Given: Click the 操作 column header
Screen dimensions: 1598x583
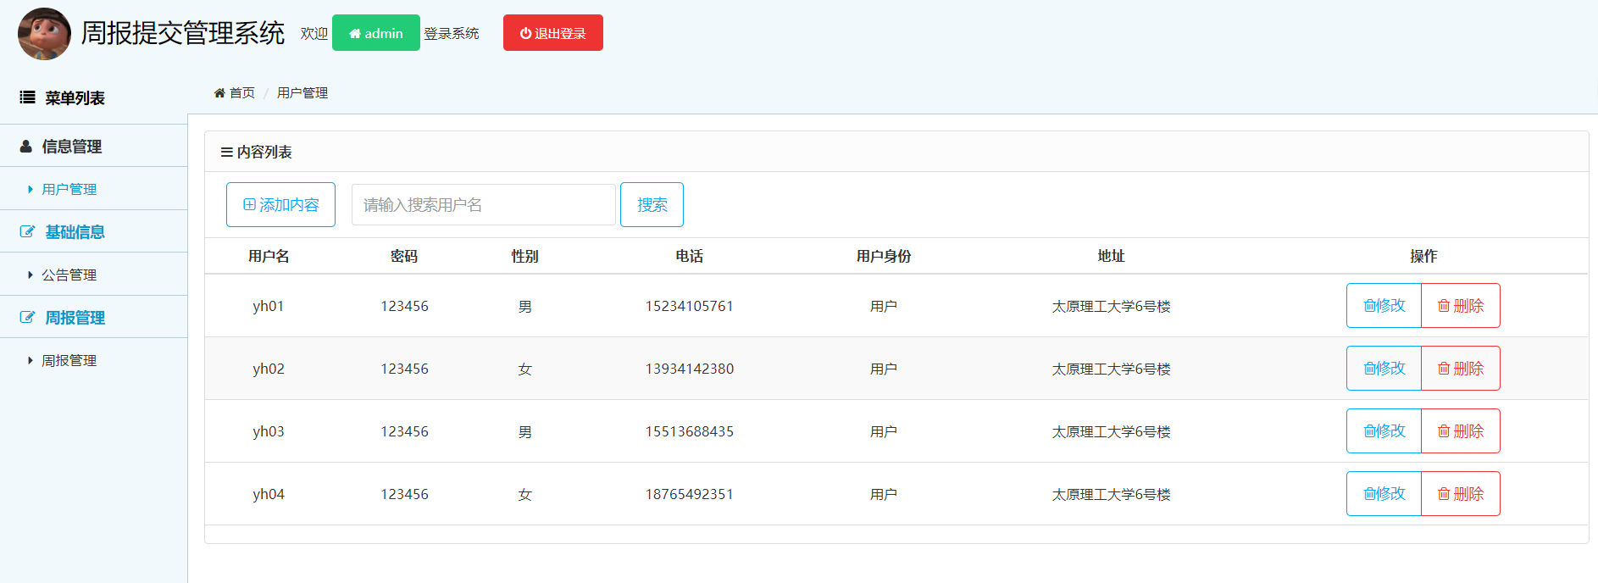Looking at the screenshot, I should pos(1423,256).
